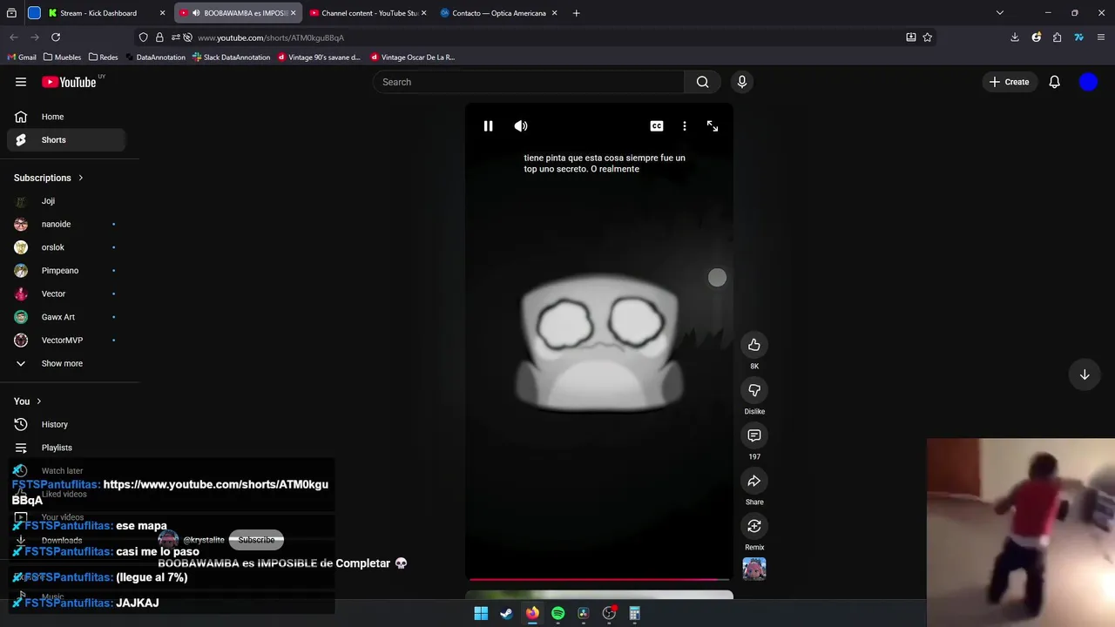1115x627 pixels.
Task: Toggle closed captions on the Short
Action: [657, 126]
